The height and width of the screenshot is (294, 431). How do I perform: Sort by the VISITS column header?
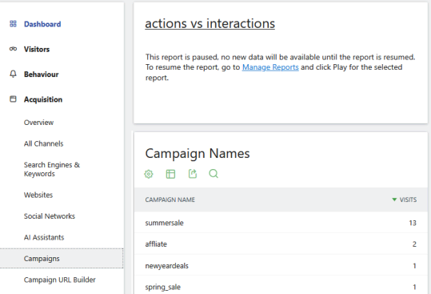point(408,199)
